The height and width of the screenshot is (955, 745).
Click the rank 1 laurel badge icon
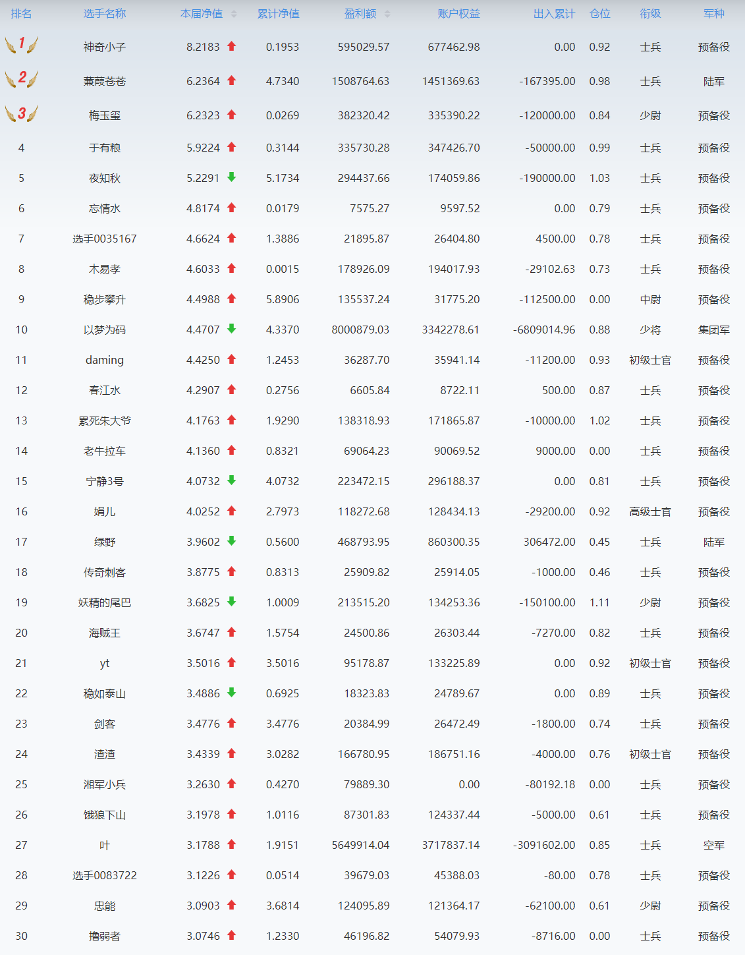[21, 45]
